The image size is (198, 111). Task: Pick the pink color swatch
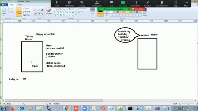(121, 12)
